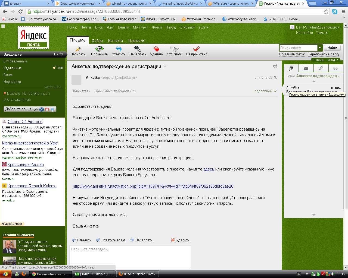Click the sender avatar placeholder beside Anketka
The image size is (348, 278).
tap(76, 80)
